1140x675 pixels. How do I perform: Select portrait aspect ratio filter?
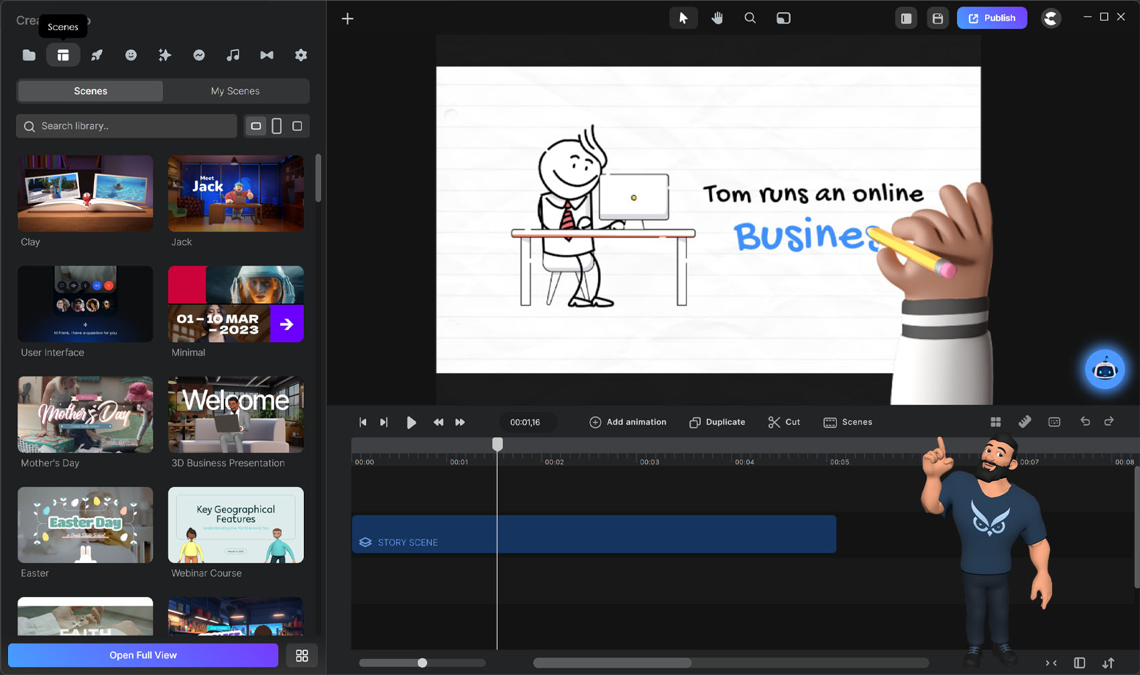click(x=276, y=126)
